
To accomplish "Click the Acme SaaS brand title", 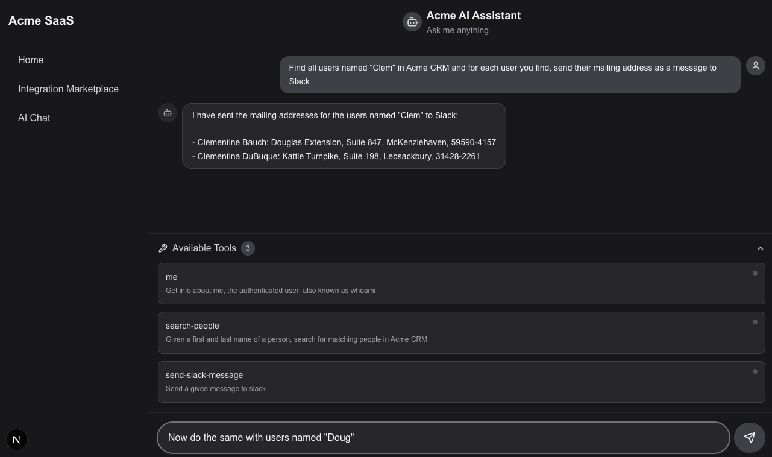I will click(x=41, y=21).
